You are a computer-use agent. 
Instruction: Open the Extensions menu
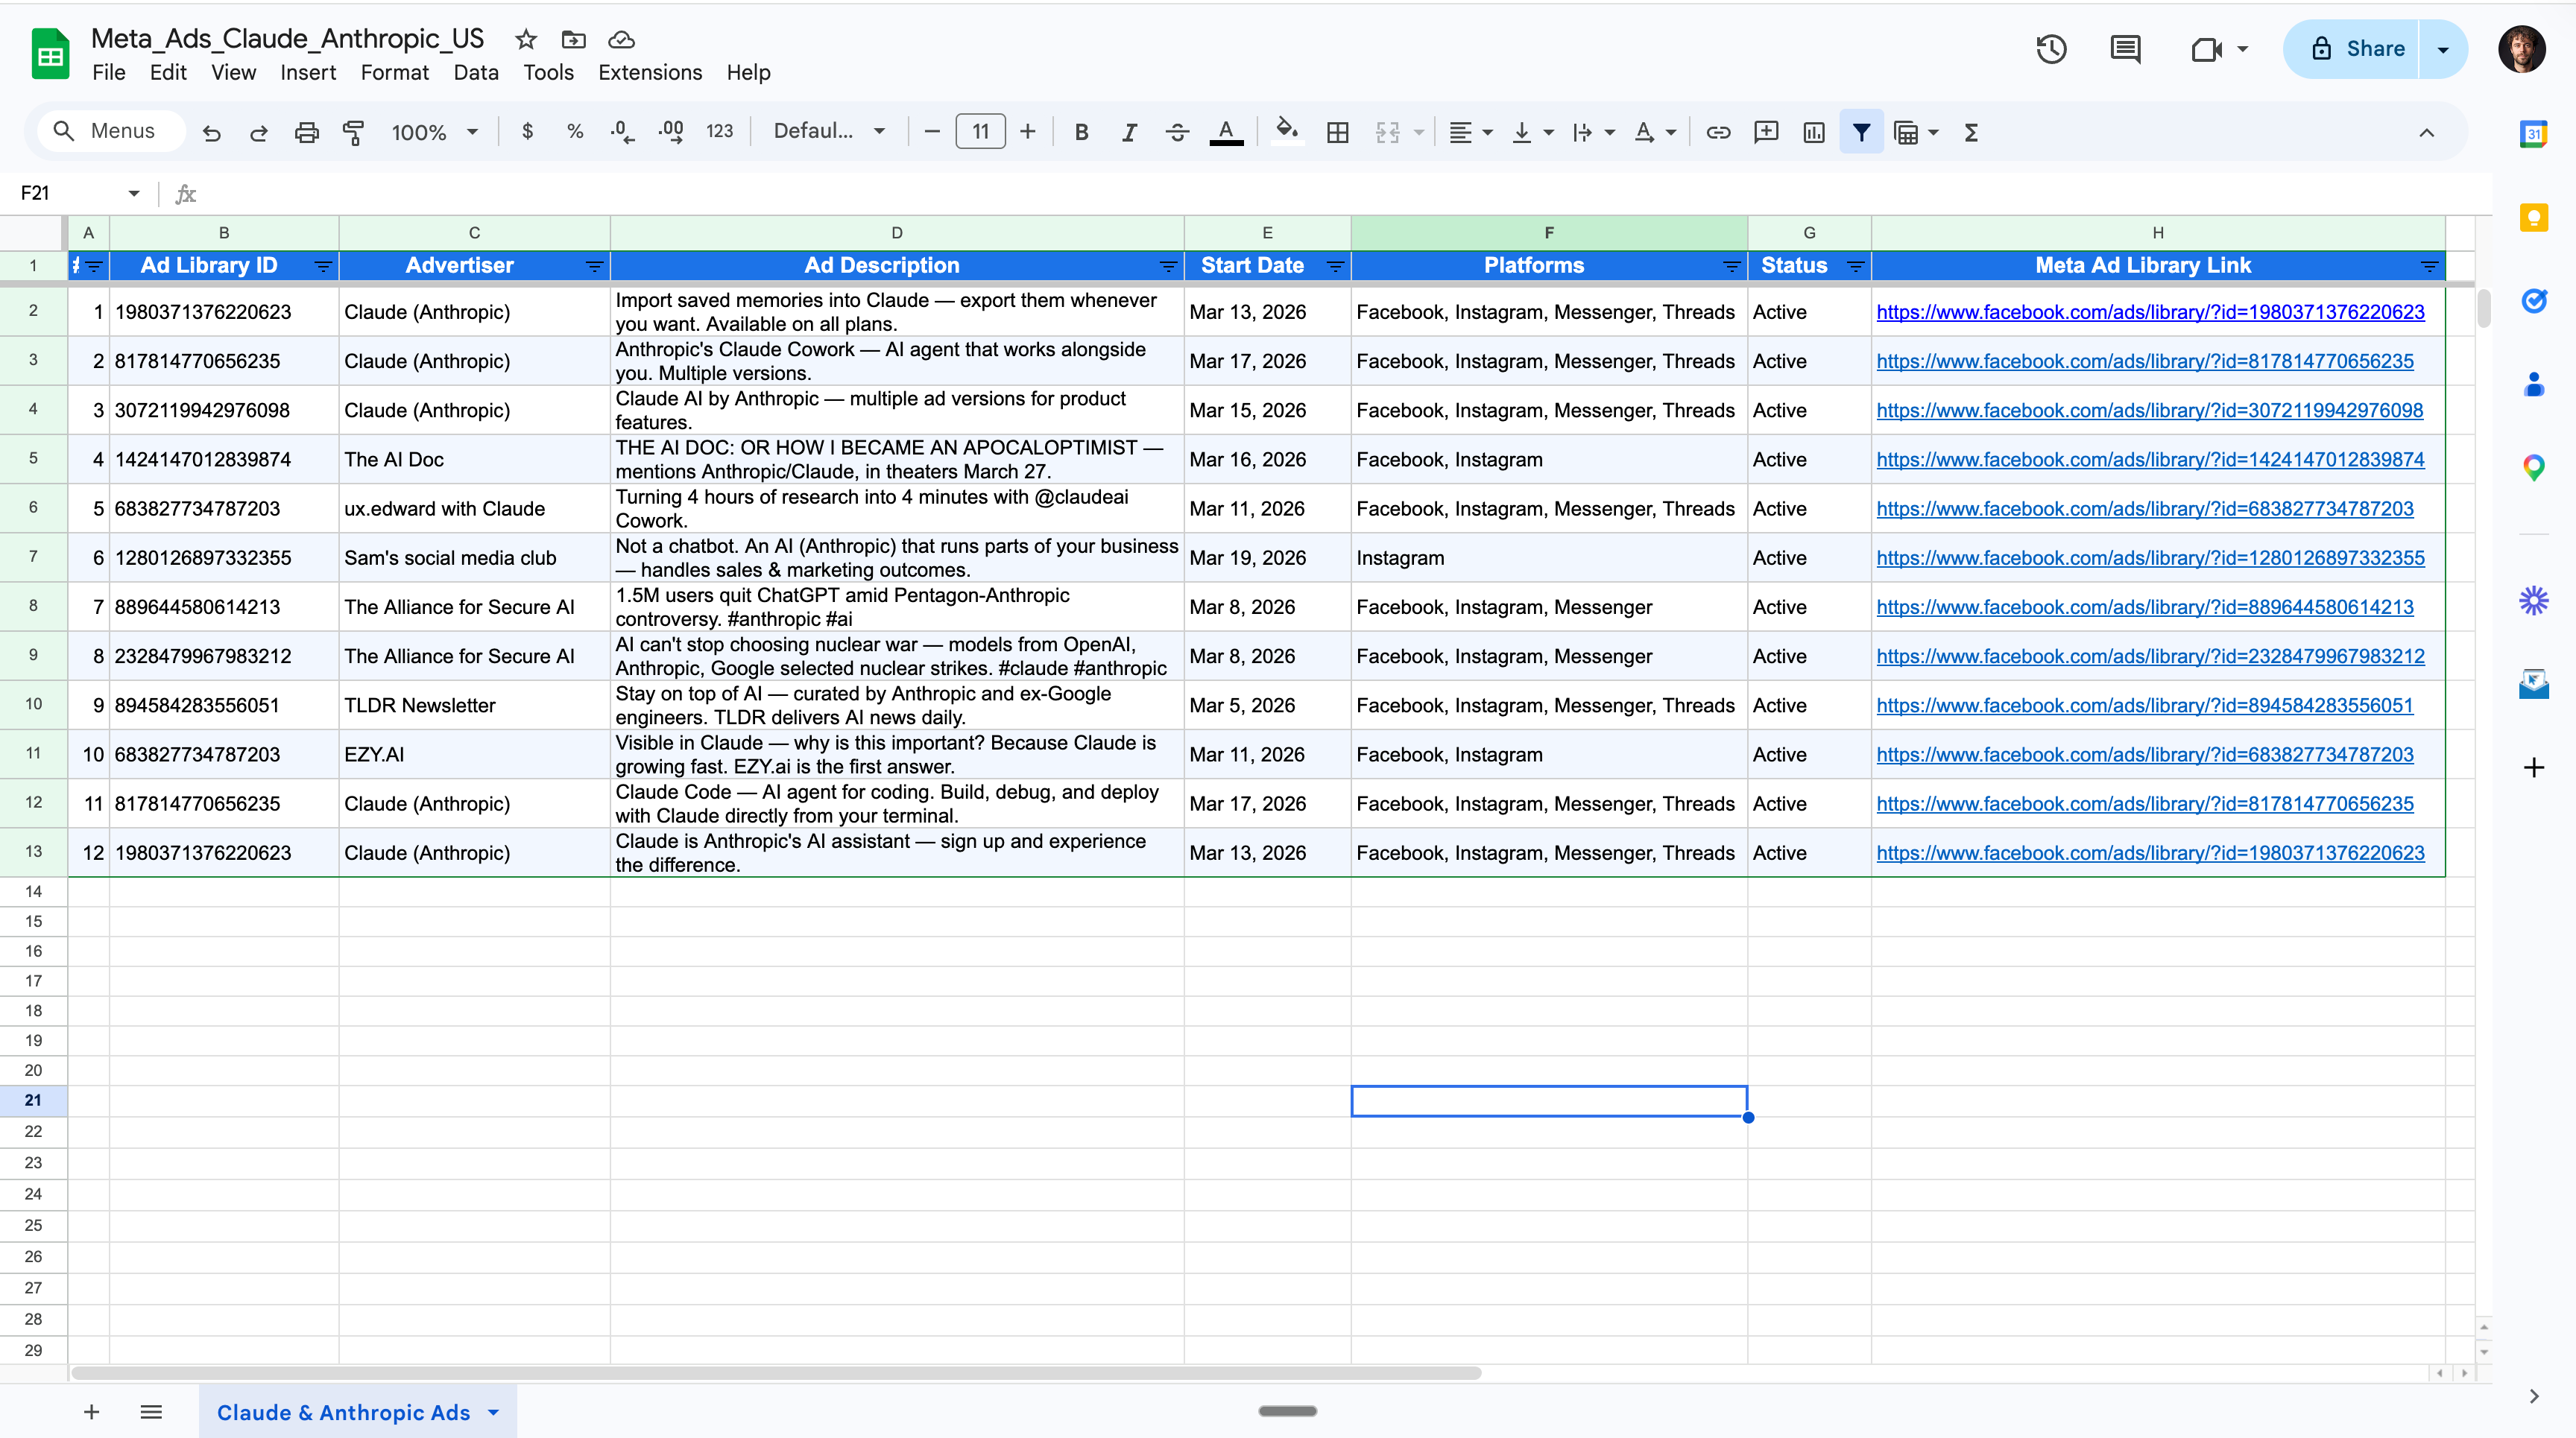point(650,72)
